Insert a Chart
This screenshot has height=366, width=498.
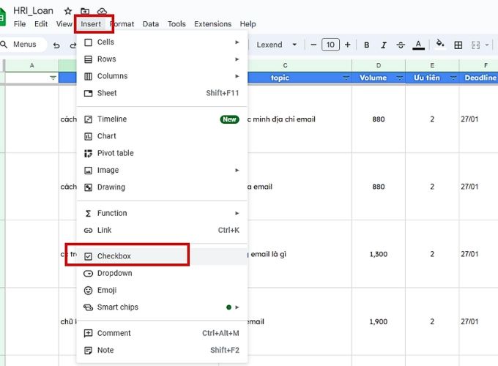click(162, 136)
